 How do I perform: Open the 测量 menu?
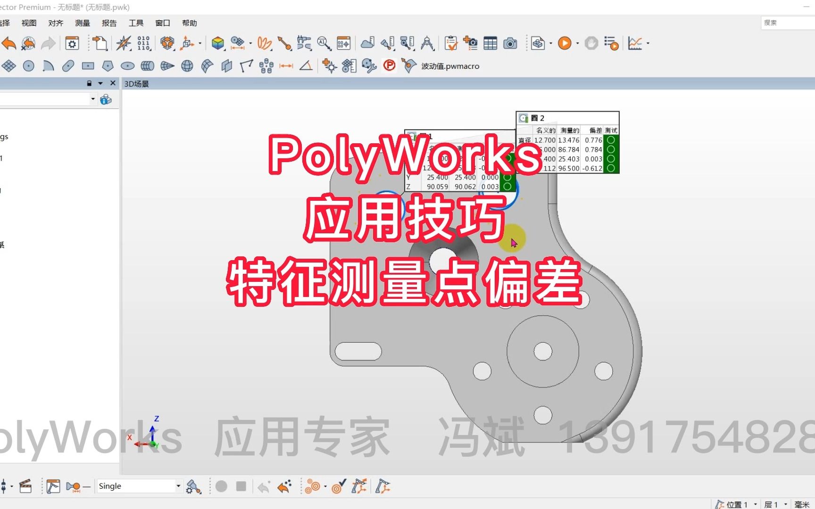pyautogui.click(x=83, y=23)
